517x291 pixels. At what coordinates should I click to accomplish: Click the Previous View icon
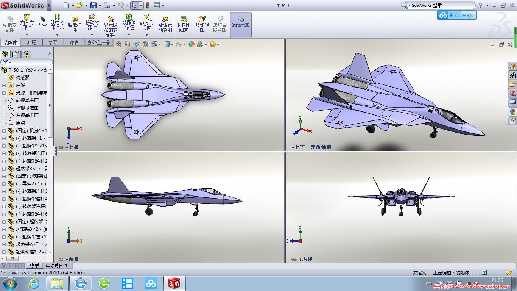click(137, 44)
